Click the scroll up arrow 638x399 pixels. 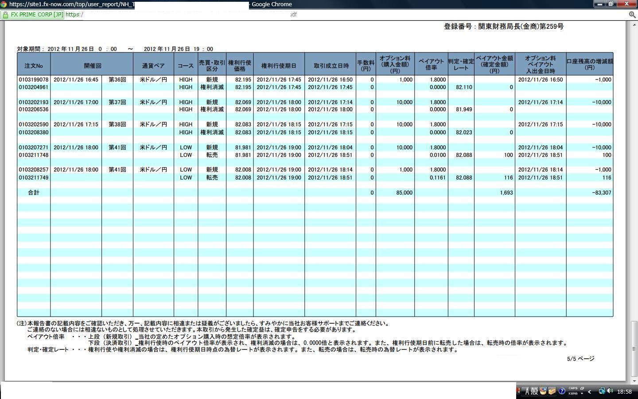tap(634, 24)
